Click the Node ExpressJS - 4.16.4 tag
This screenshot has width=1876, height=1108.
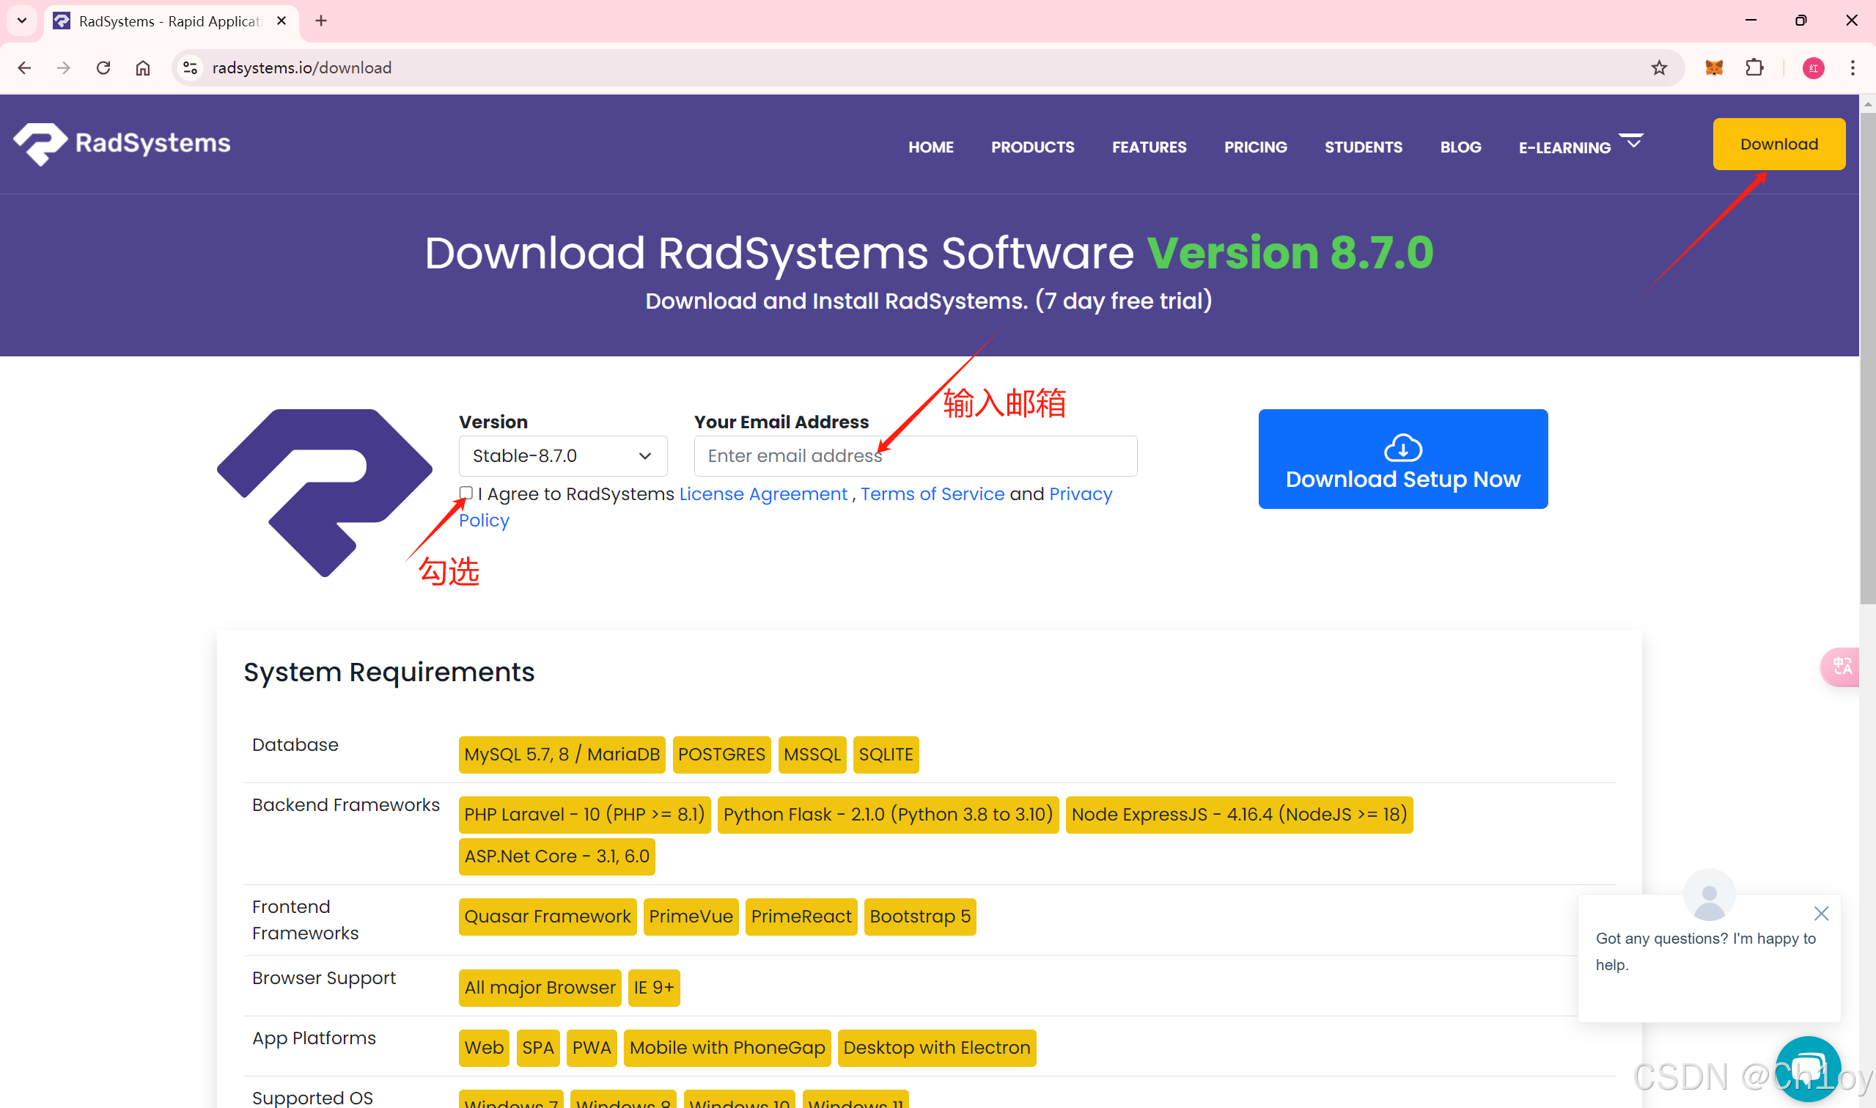coord(1239,815)
